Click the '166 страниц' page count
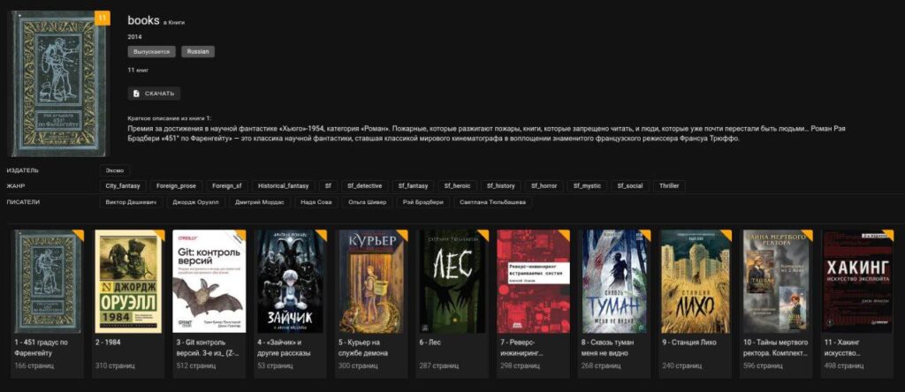The width and height of the screenshot is (905, 392). pyautogui.click(x=34, y=366)
